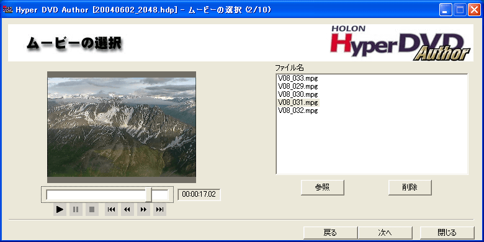484x242 pixels.
Task: Select V08_033.mpg in the file list
Action: [298, 78]
